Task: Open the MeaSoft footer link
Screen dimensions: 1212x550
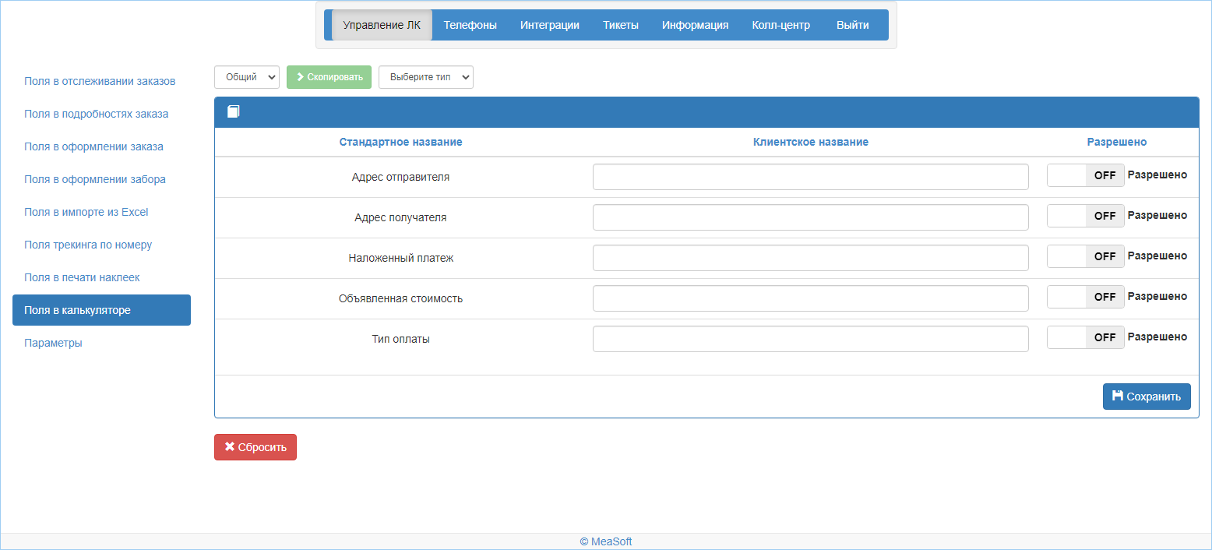Action: [606, 541]
